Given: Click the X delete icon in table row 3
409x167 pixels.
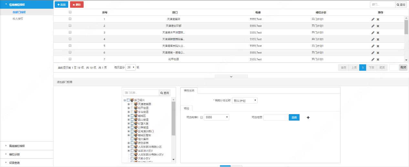Looking at the screenshot, I should pyautogui.click(x=378, y=33).
